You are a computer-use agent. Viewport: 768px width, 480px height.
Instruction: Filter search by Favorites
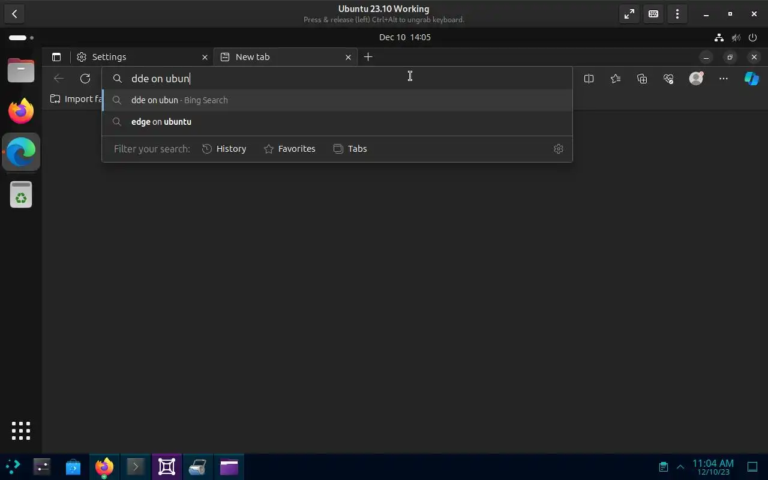pyautogui.click(x=290, y=149)
